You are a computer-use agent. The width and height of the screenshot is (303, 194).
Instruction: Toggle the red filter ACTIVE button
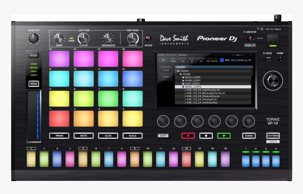click(x=148, y=38)
